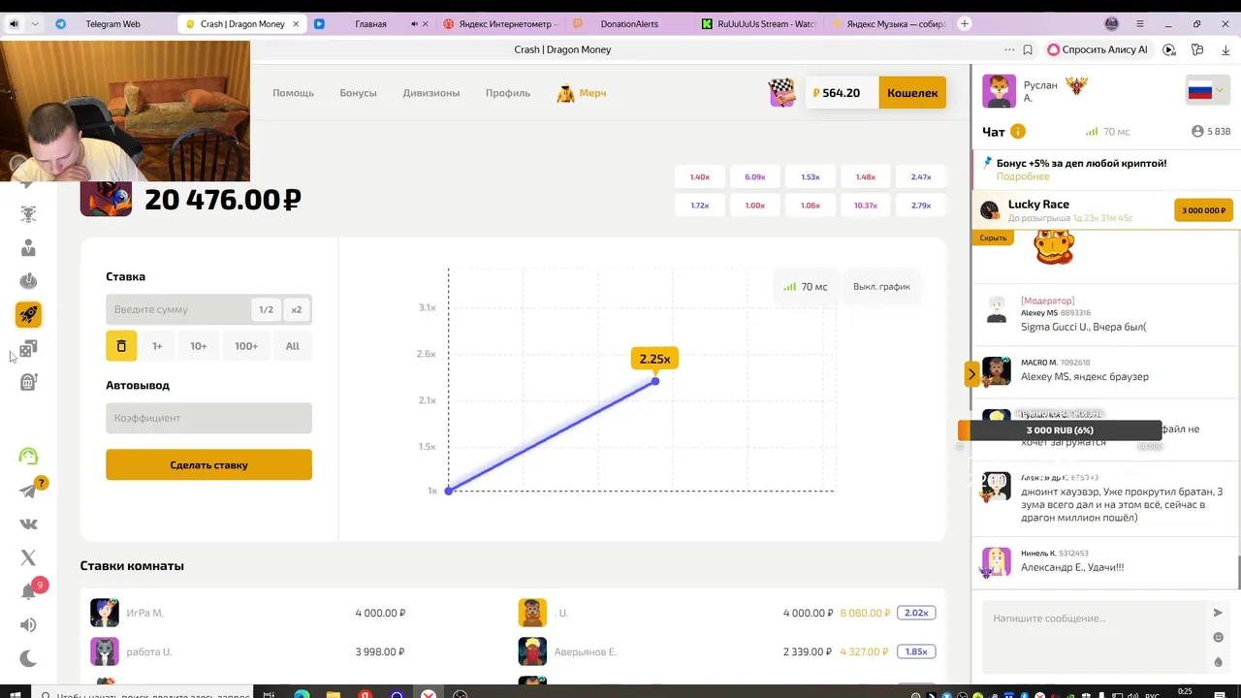Open the Dice game icon in sidebar
This screenshot has height=698, width=1241.
28,348
